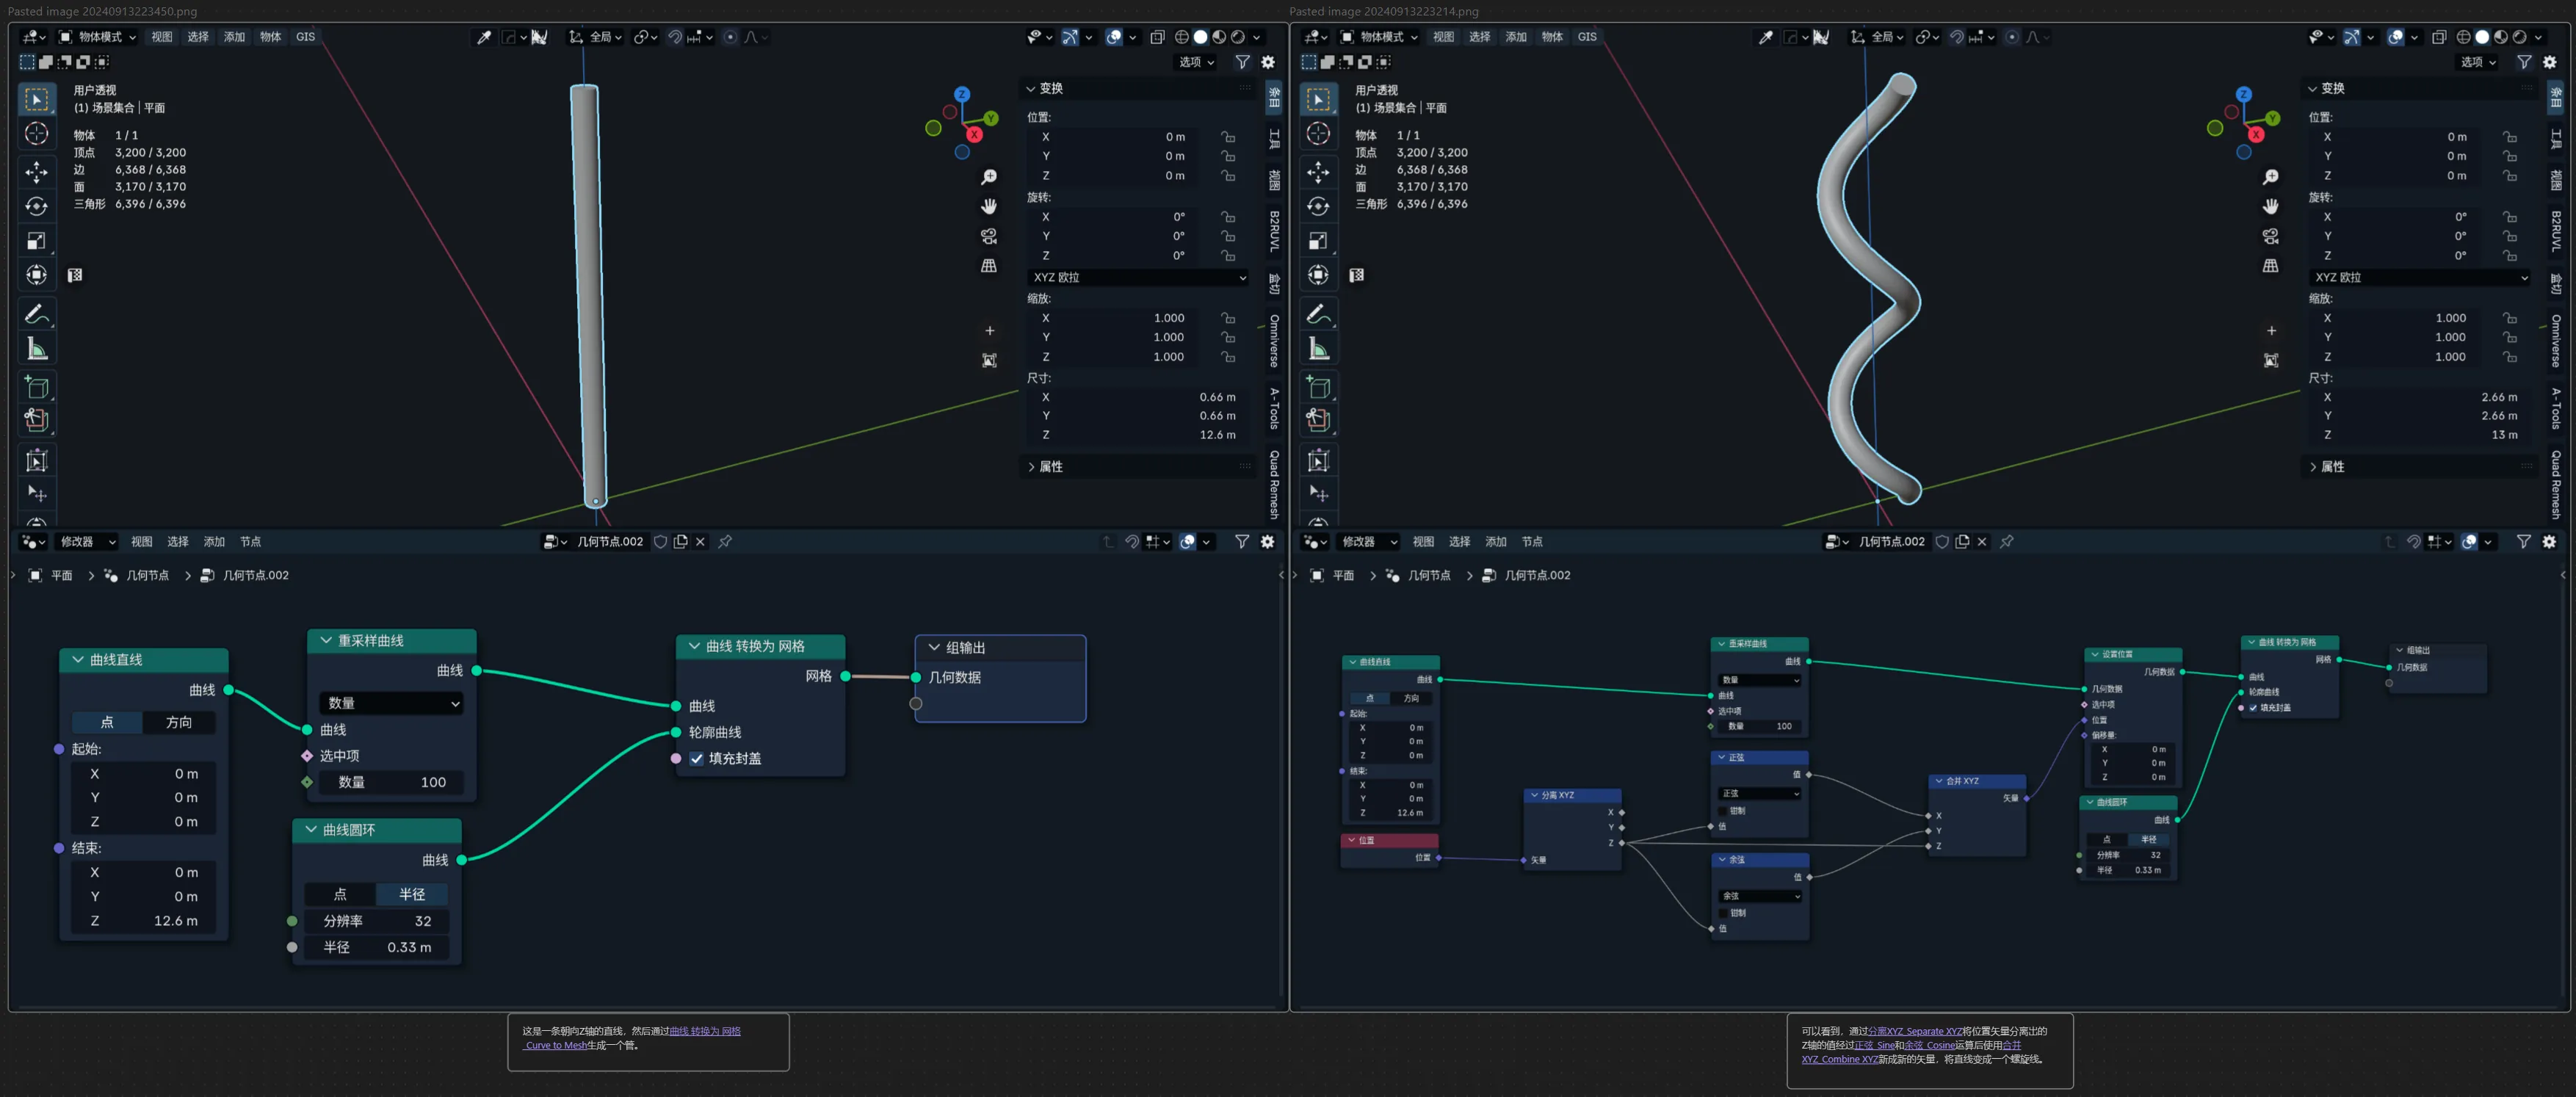Open 修改器 dropdown in left node editor header
The width and height of the screenshot is (2576, 1097).
[87, 541]
